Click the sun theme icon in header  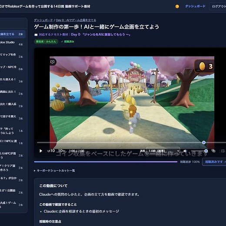tap(177, 7)
